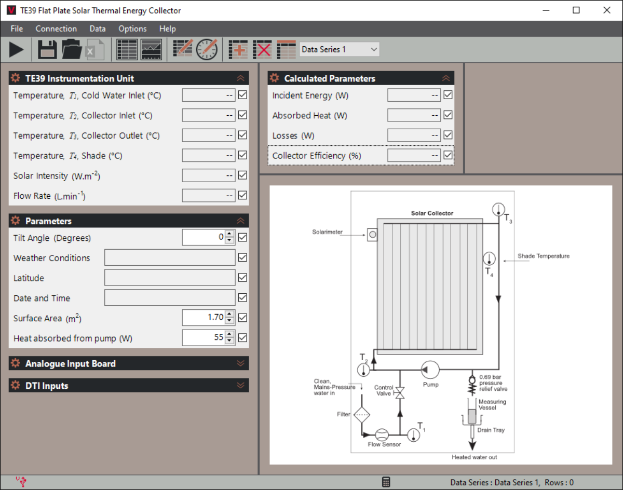Open the data table view icon

pos(127,50)
